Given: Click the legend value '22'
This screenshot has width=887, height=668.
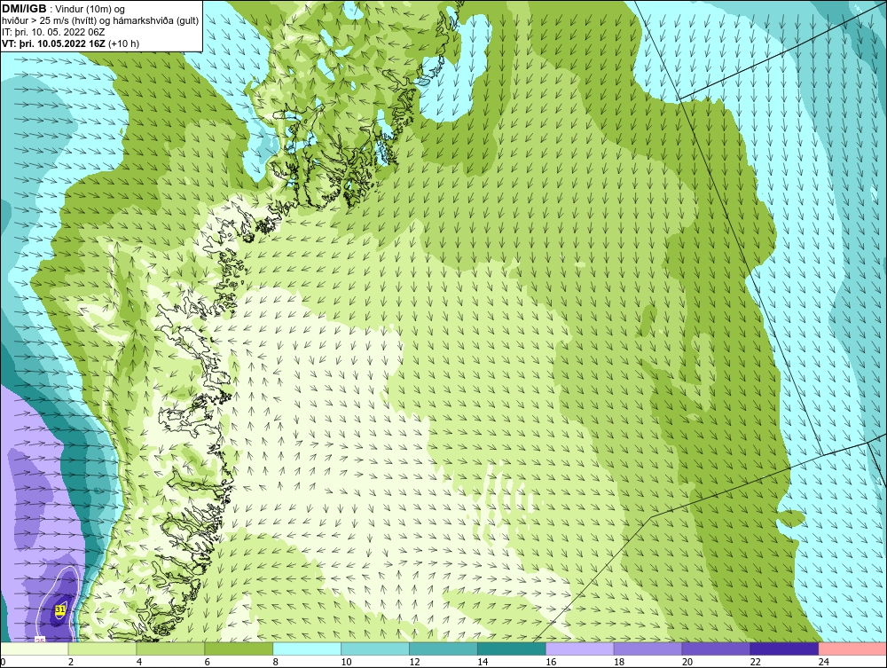Looking at the screenshot, I should pos(755,662).
